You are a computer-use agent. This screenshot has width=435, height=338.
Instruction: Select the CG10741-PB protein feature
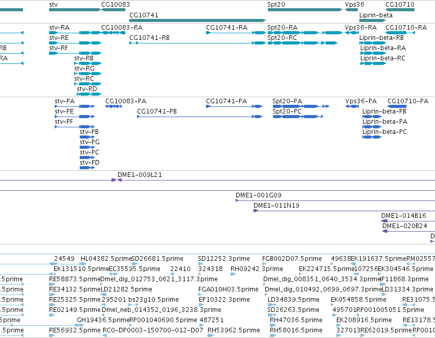pyautogui.click(x=199, y=117)
